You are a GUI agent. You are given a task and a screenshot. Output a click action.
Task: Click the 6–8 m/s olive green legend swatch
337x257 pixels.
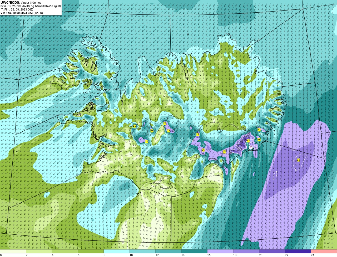pos(91,251)
